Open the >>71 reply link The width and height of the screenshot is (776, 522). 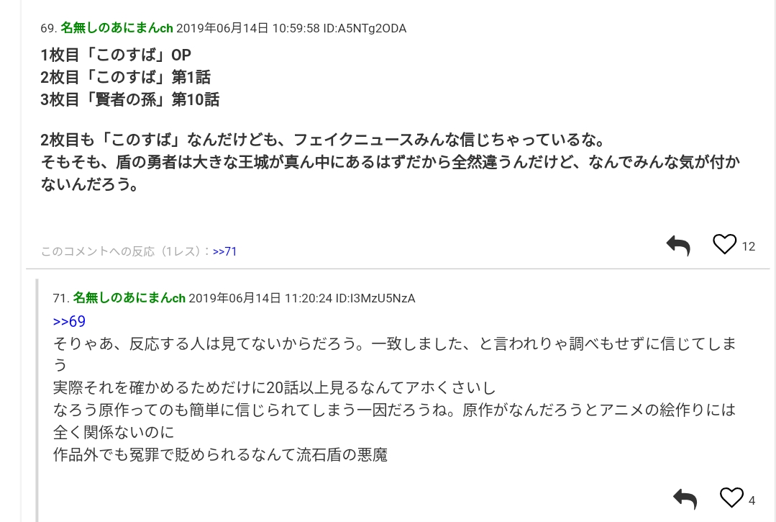click(x=225, y=251)
